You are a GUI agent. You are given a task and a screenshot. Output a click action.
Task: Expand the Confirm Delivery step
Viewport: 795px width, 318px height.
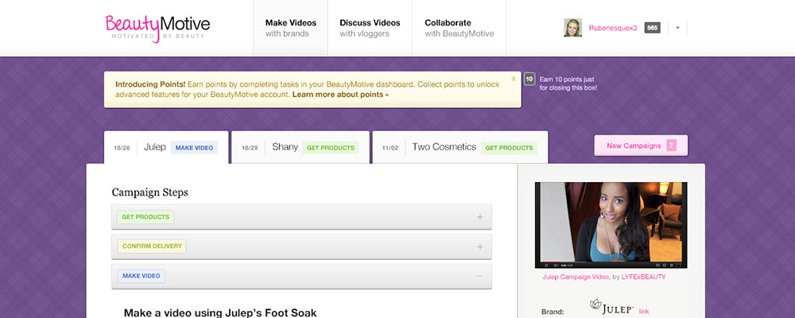tap(301, 246)
